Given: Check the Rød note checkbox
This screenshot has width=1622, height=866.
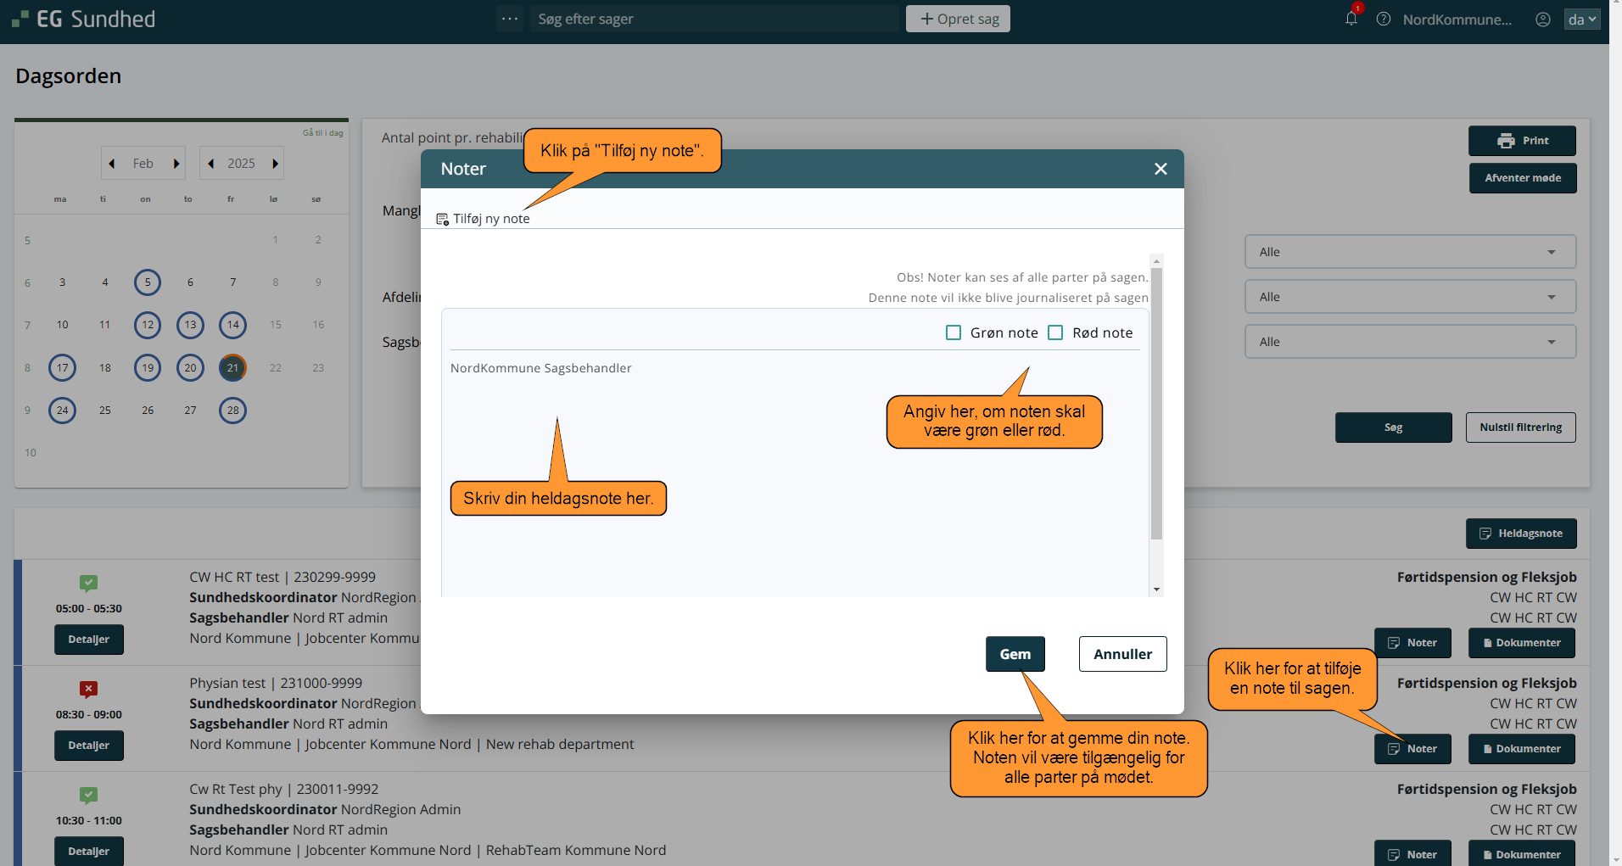Looking at the screenshot, I should pyautogui.click(x=1055, y=332).
